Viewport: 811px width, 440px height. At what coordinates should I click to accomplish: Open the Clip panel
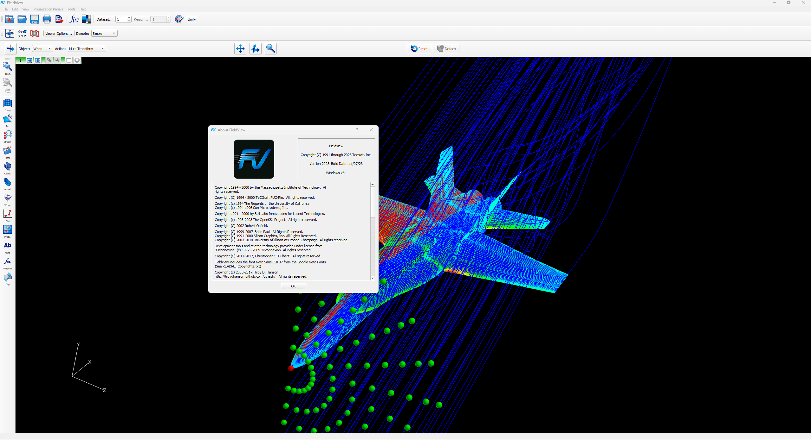8,279
